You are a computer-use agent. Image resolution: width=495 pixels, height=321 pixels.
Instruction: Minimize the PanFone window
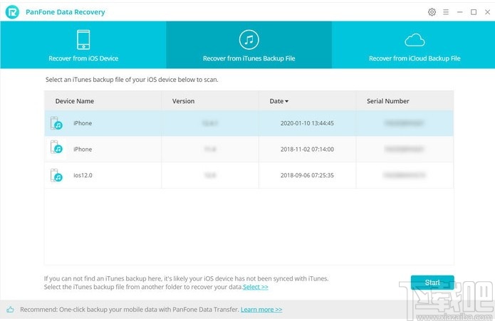(459, 12)
